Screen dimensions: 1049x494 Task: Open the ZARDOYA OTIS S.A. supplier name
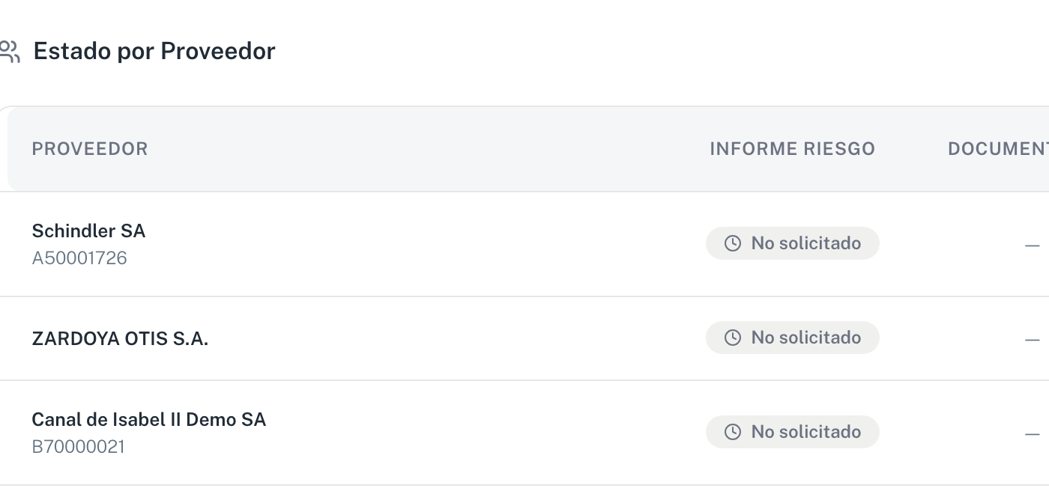point(120,338)
